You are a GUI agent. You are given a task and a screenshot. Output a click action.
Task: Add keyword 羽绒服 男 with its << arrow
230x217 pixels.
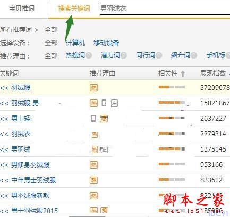(4, 103)
